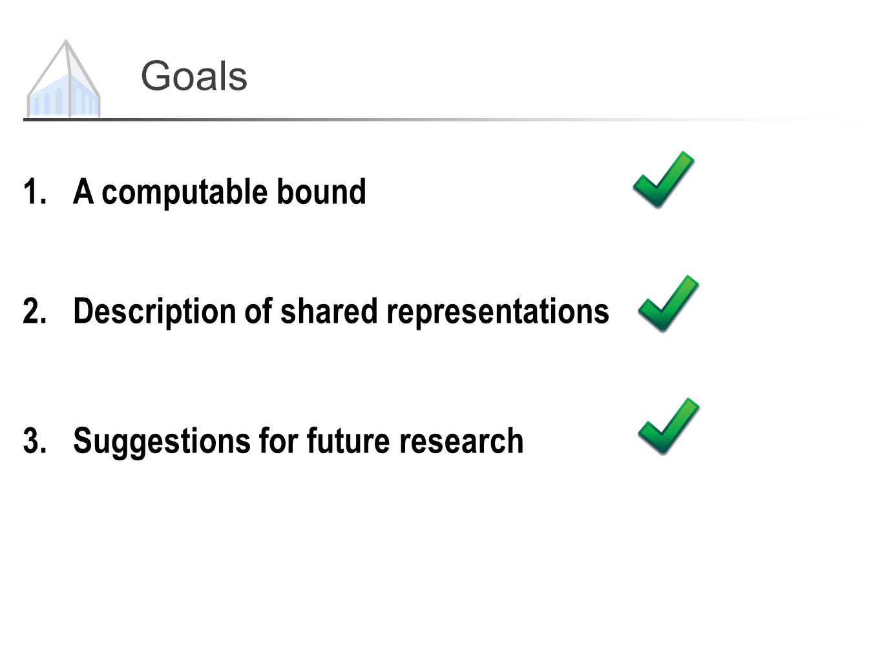Click the list number '1.'
Screen dimensions: 882x661
35,192
